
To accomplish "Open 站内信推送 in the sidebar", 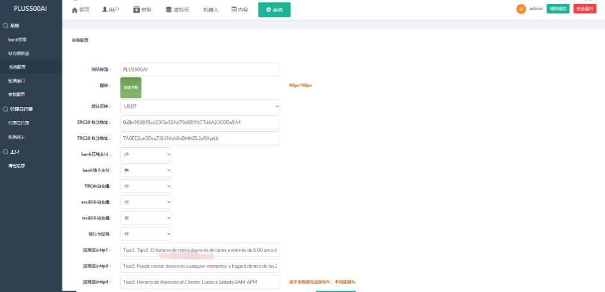I will [19, 53].
